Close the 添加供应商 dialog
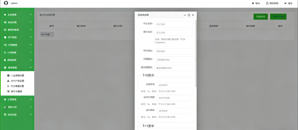The height and width of the screenshot is (130, 298). point(193,15)
